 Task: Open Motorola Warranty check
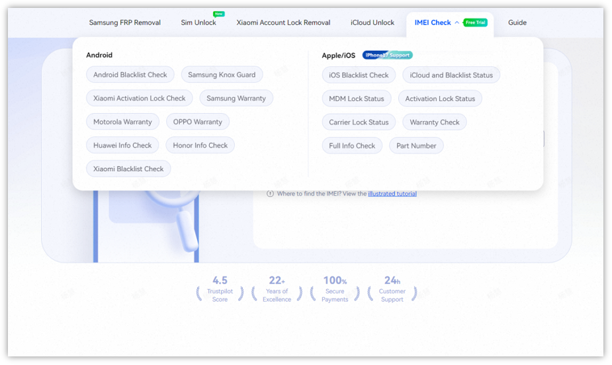(122, 122)
